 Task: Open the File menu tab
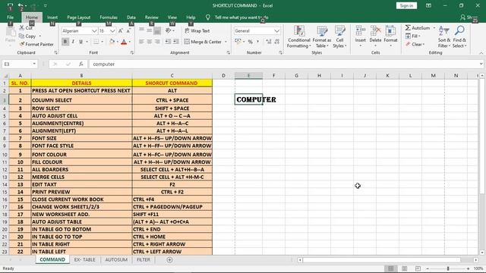pyautogui.click(x=10, y=17)
